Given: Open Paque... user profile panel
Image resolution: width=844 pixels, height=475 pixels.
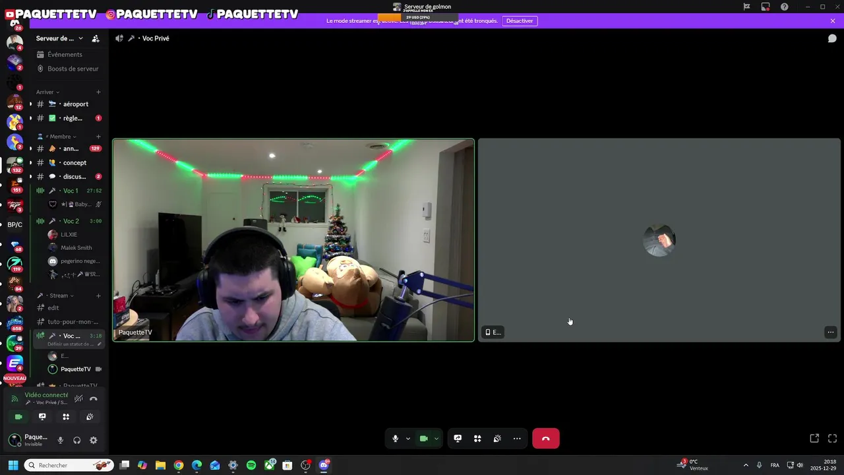Looking at the screenshot, I should pyautogui.click(x=28, y=440).
